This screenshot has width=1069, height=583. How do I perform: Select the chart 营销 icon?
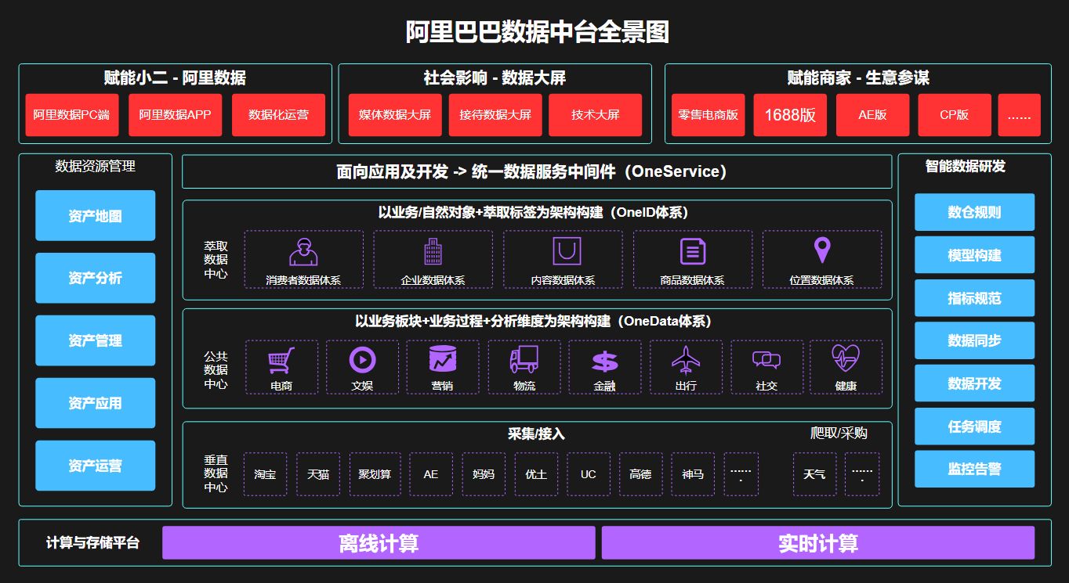443,359
